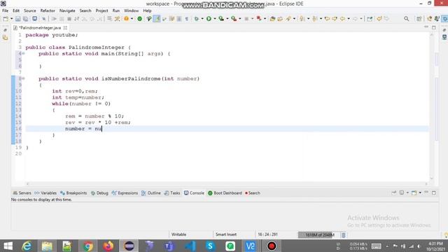
Task: Open Firefox from the taskbar
Action: tap(108, 246)
